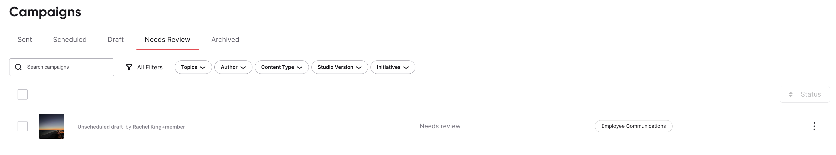Focus the Search campaigns field
Screen dimensions: 836x155
tap(62, 67)
